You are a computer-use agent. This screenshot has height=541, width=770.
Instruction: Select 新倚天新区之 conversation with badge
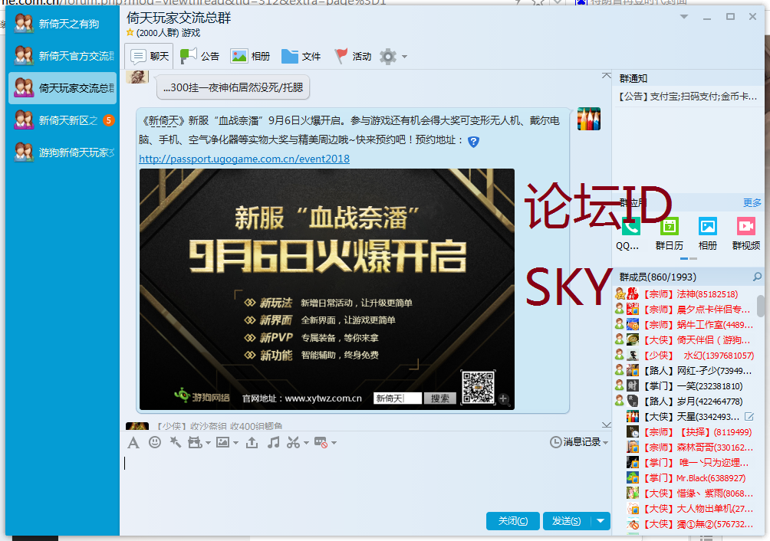point(62,120)
